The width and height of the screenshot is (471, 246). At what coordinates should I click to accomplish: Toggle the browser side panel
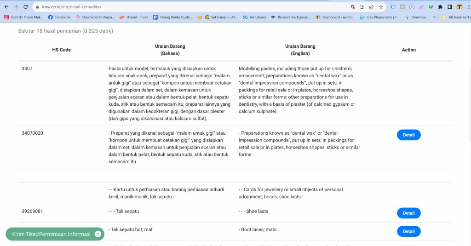point(450,7)
